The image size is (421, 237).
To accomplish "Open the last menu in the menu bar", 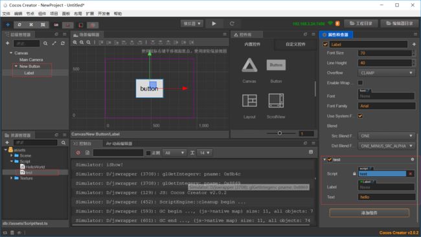I will tap(118, 14).
